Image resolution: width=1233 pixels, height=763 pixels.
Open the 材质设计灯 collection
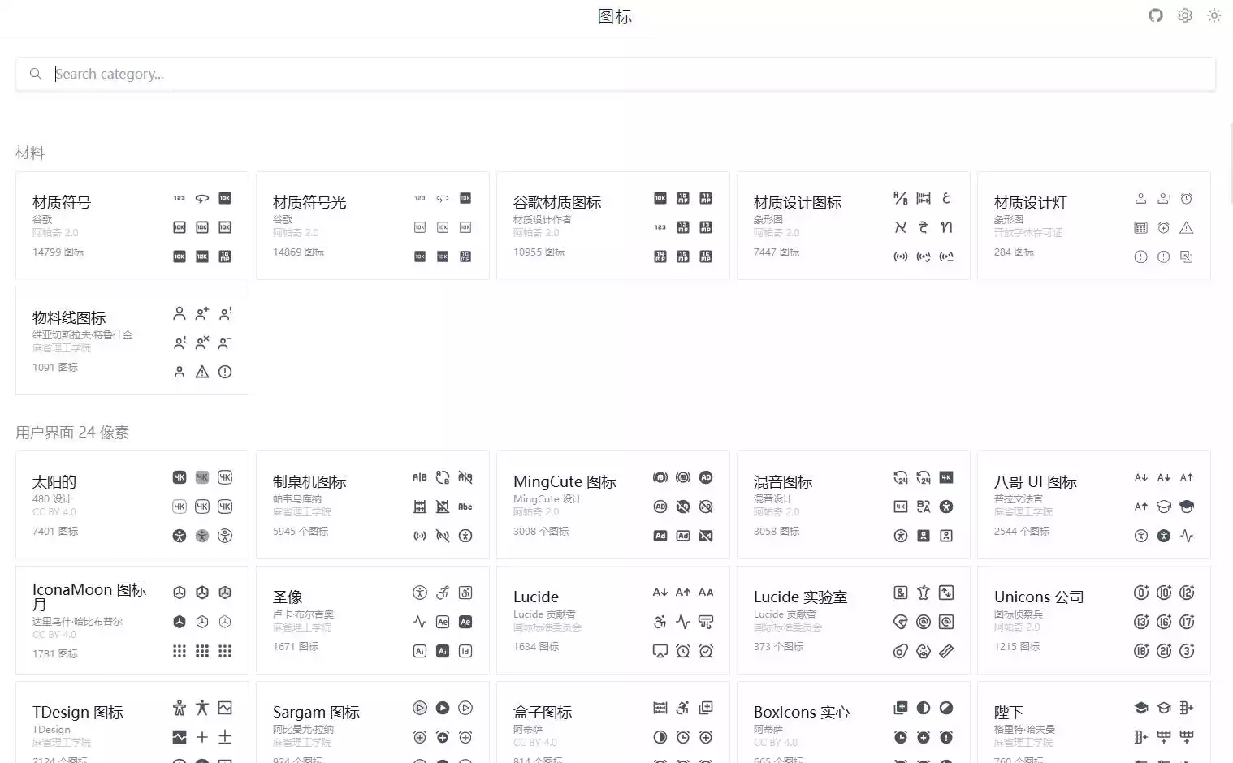click(1094, 226)
